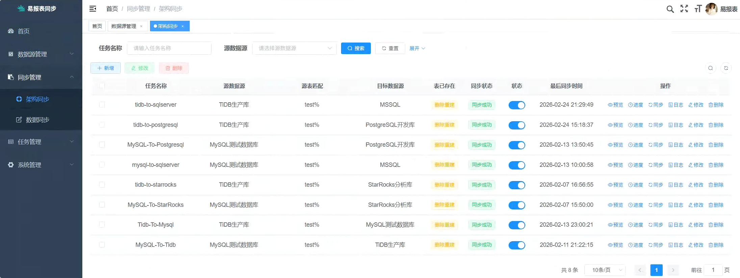The image size is (740, 278).
Task: Click the blue 搜索 button
Action: pos(356,48)
